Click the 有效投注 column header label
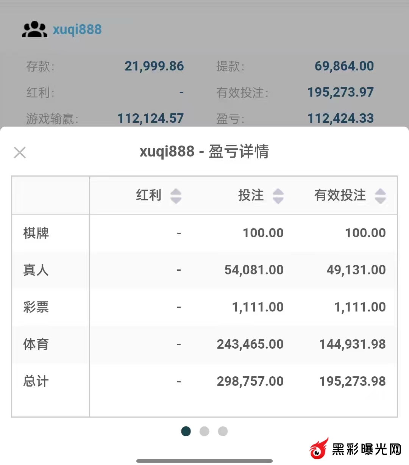409x465 pixels. [x=340, y=195]
